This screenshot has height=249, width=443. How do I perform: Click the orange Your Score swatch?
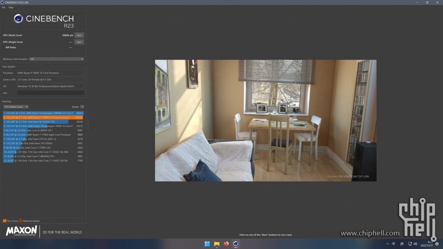pyautogui.click(x=5, y=221)
